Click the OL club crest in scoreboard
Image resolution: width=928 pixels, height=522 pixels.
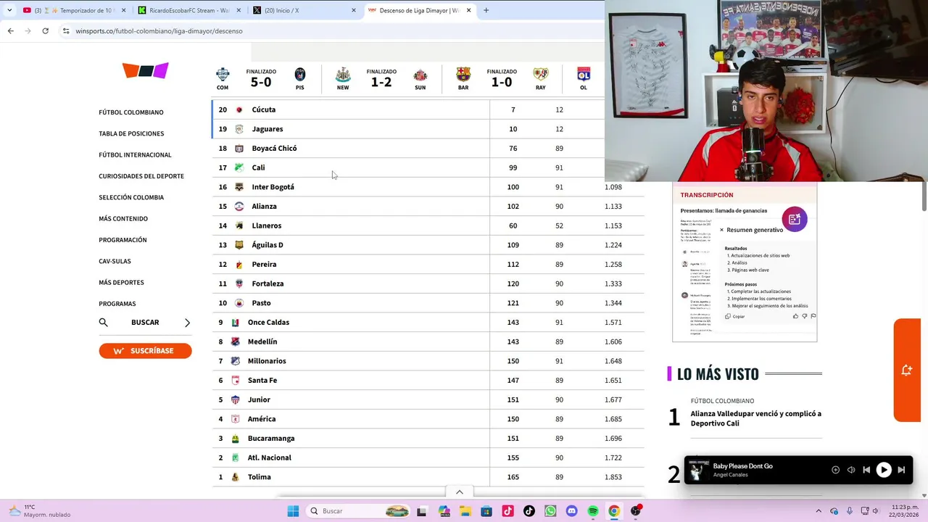pos(583,74)
